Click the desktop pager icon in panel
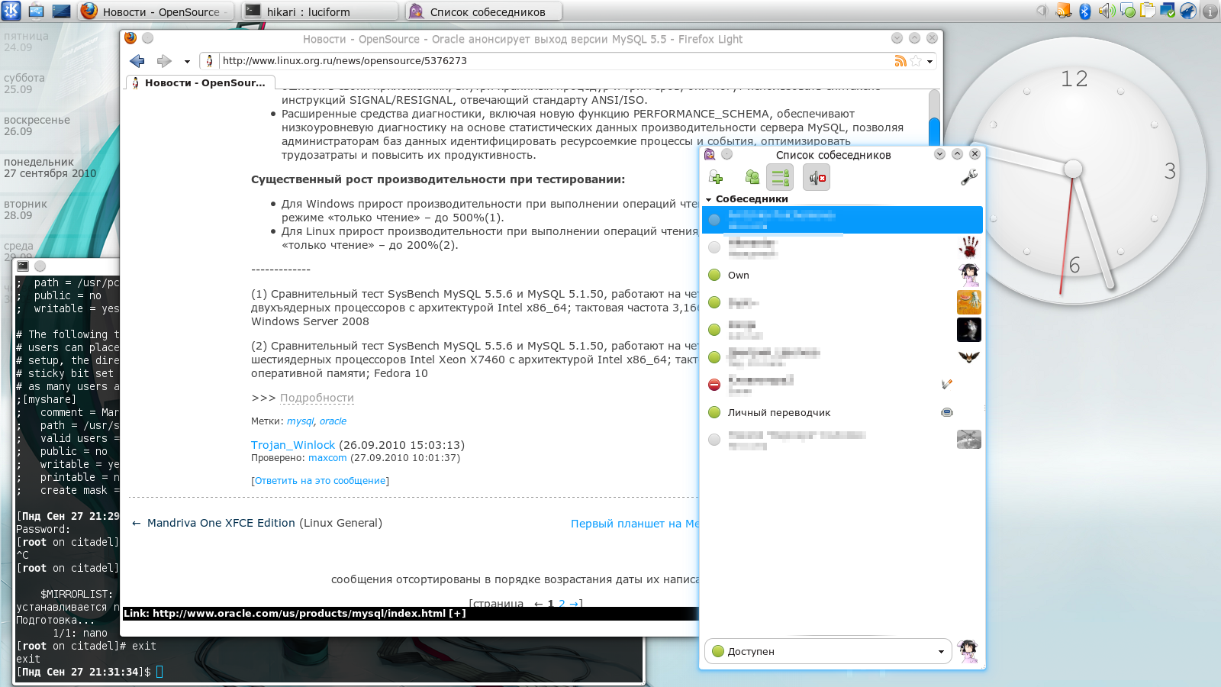The width and height of the screenshot is (1221, 687). click(x=36, y=11)
